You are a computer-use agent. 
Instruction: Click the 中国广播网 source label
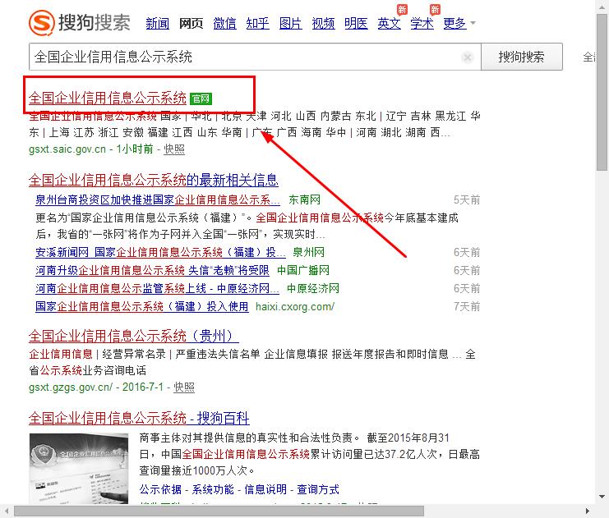point(303,270)
